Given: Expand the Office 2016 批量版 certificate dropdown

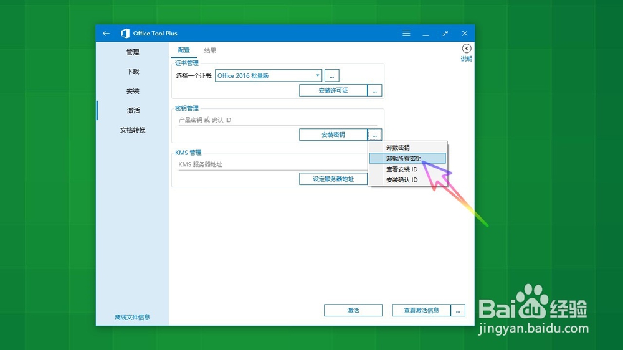Looking at the screenshot, I should (268, 75).
